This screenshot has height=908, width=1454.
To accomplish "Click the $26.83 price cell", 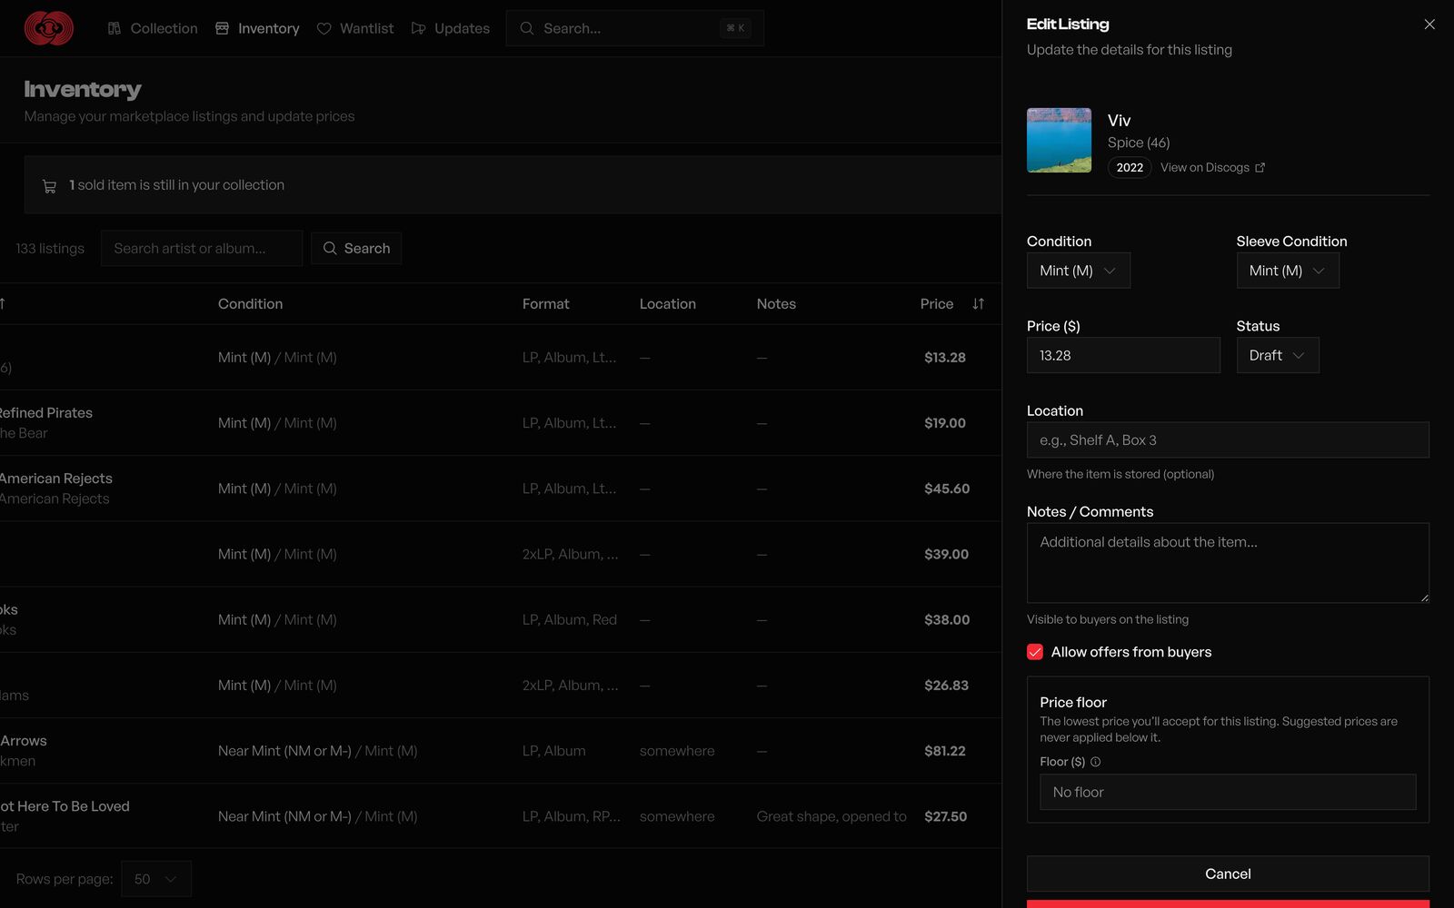I will click(946, 686).
